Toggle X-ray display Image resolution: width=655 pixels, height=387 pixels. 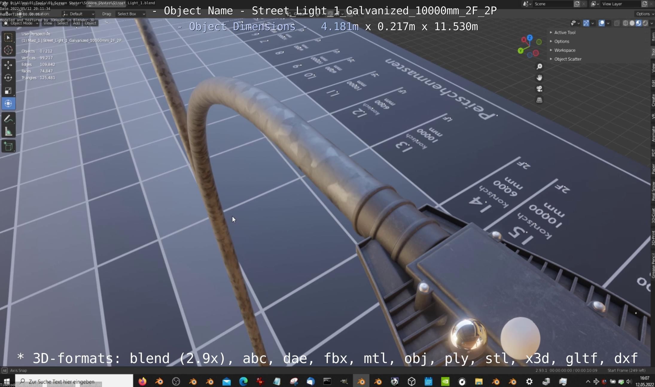click(x=617, y=23)
